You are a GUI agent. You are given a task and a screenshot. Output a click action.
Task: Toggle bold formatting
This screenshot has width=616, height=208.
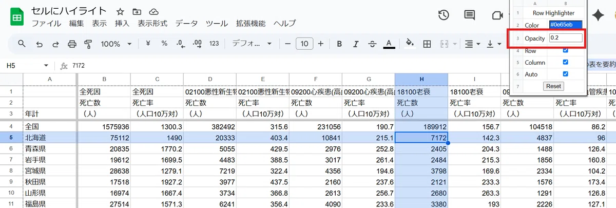coord(339,44)
